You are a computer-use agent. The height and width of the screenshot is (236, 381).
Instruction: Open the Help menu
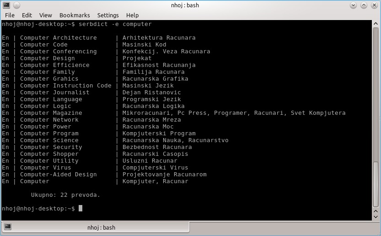(x=132, y=15)
